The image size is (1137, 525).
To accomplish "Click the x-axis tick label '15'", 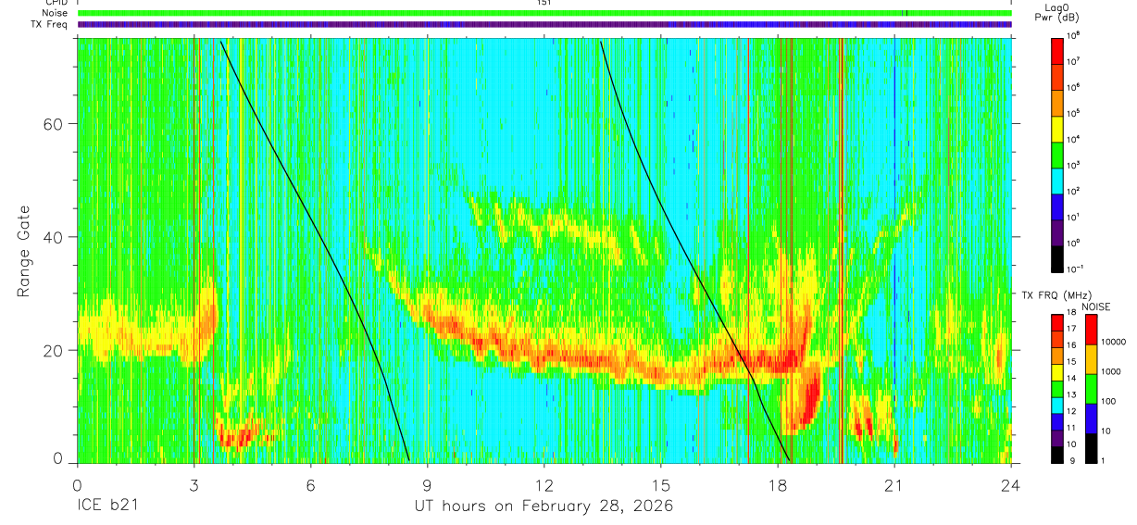I will 661,485.
